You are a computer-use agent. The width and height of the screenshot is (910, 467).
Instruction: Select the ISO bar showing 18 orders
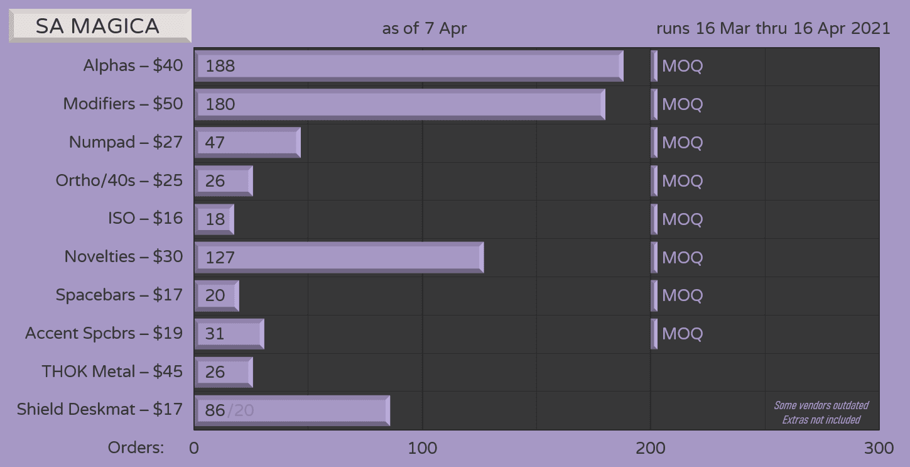pos(214,219)
